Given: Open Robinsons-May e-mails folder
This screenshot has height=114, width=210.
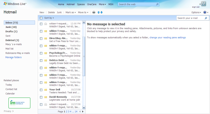Looking at the screenshot, I should coord(18,53).
